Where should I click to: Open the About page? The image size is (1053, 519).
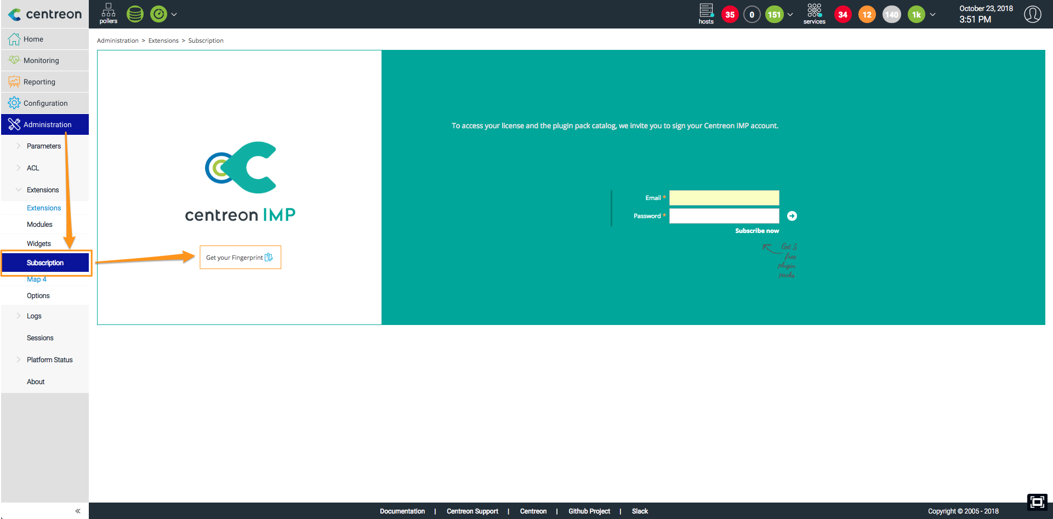pos(36,382)
